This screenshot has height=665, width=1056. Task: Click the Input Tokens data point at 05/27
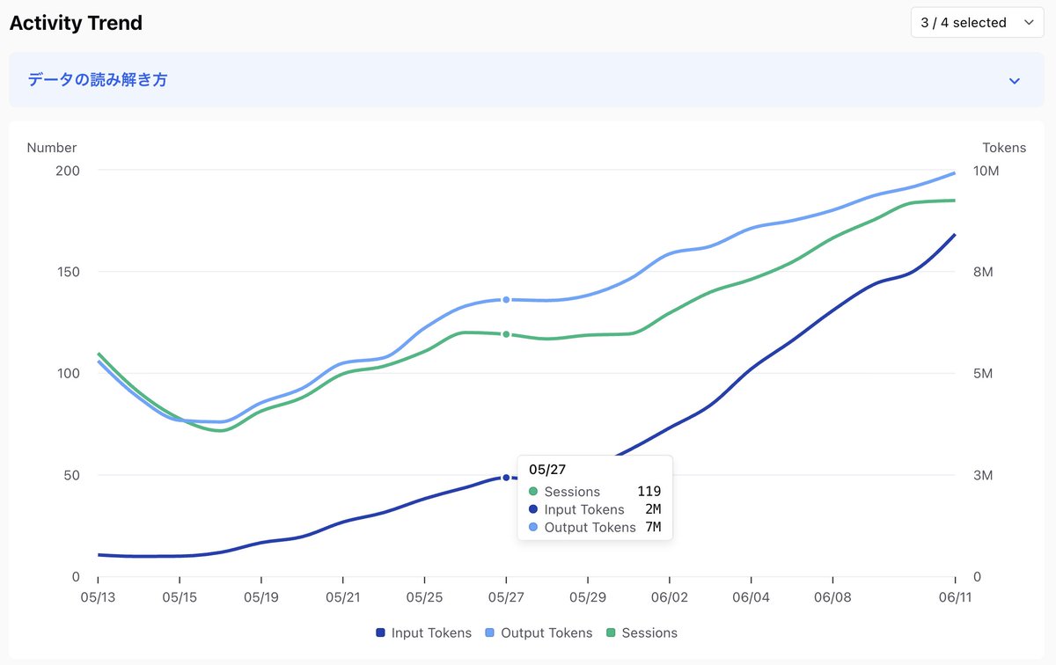pos(506,478)
